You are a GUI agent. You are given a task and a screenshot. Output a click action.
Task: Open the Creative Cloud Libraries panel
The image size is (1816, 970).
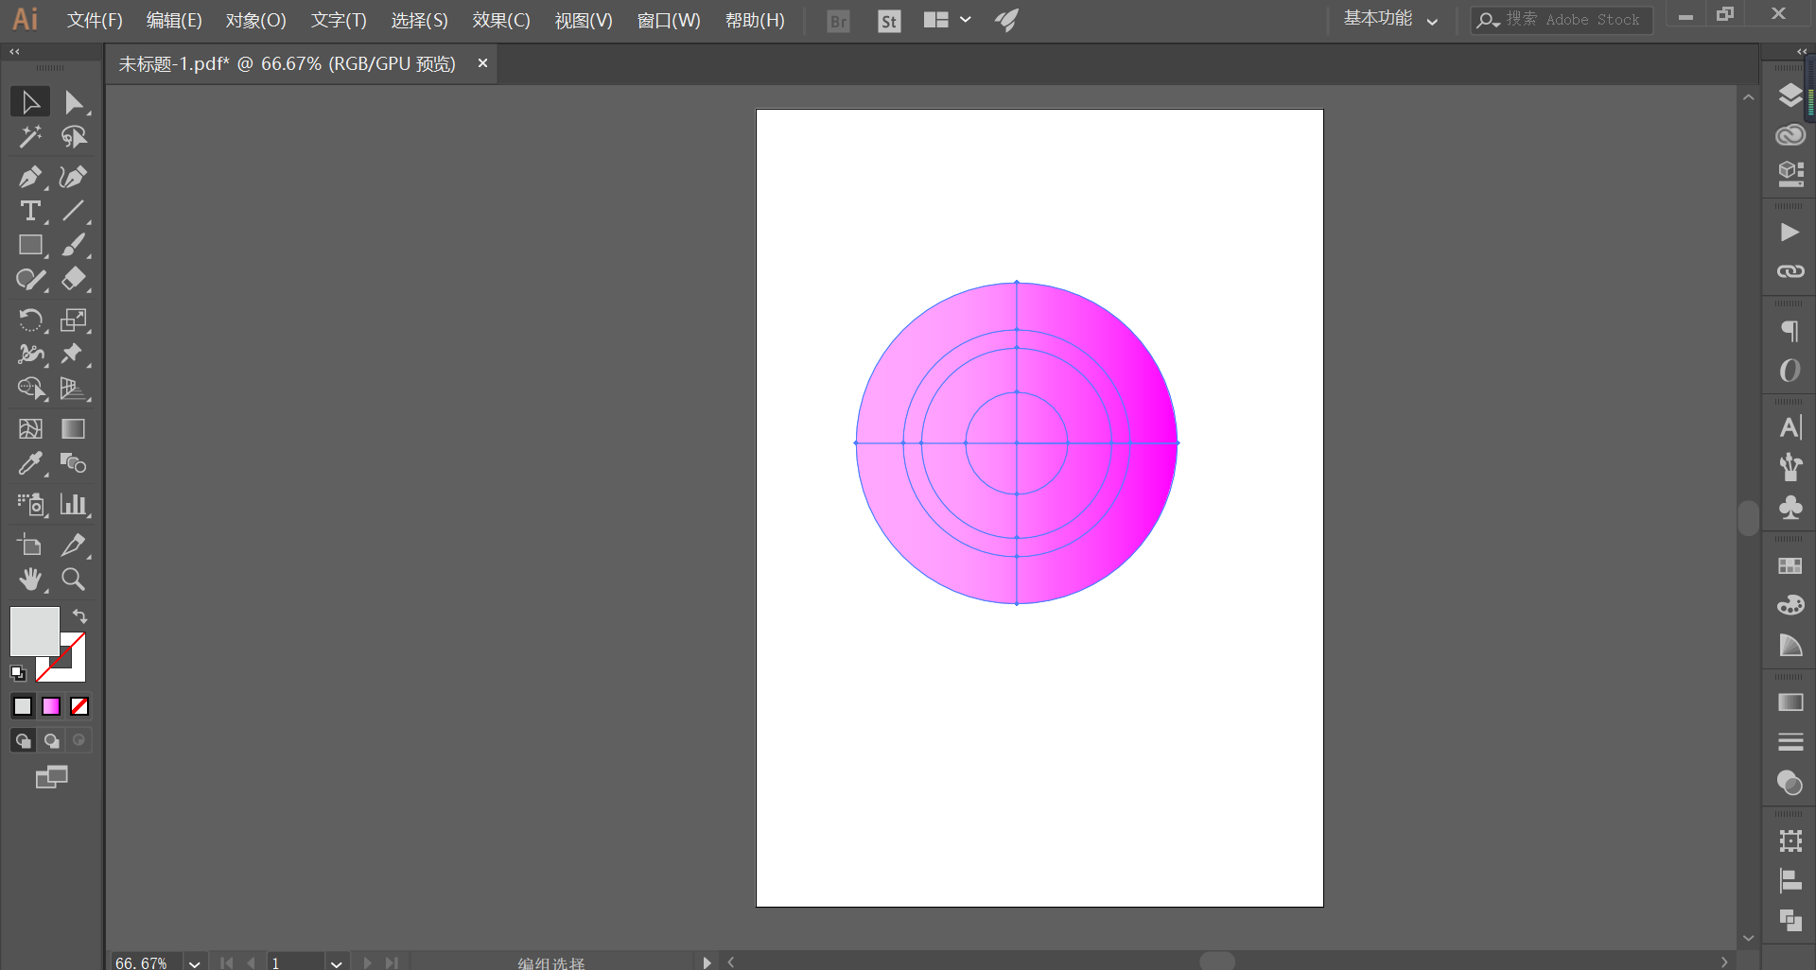point(1790,135)
